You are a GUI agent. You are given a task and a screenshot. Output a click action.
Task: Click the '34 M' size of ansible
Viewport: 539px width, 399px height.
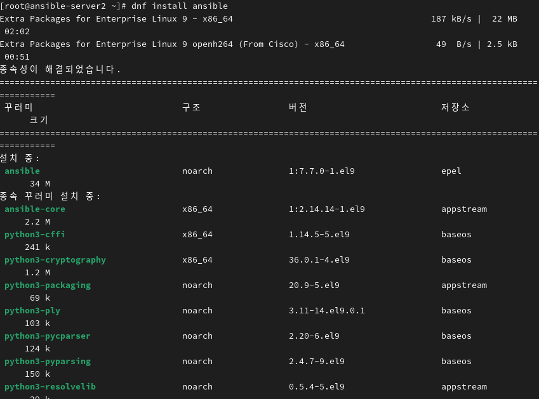click(x=40, y=184)
